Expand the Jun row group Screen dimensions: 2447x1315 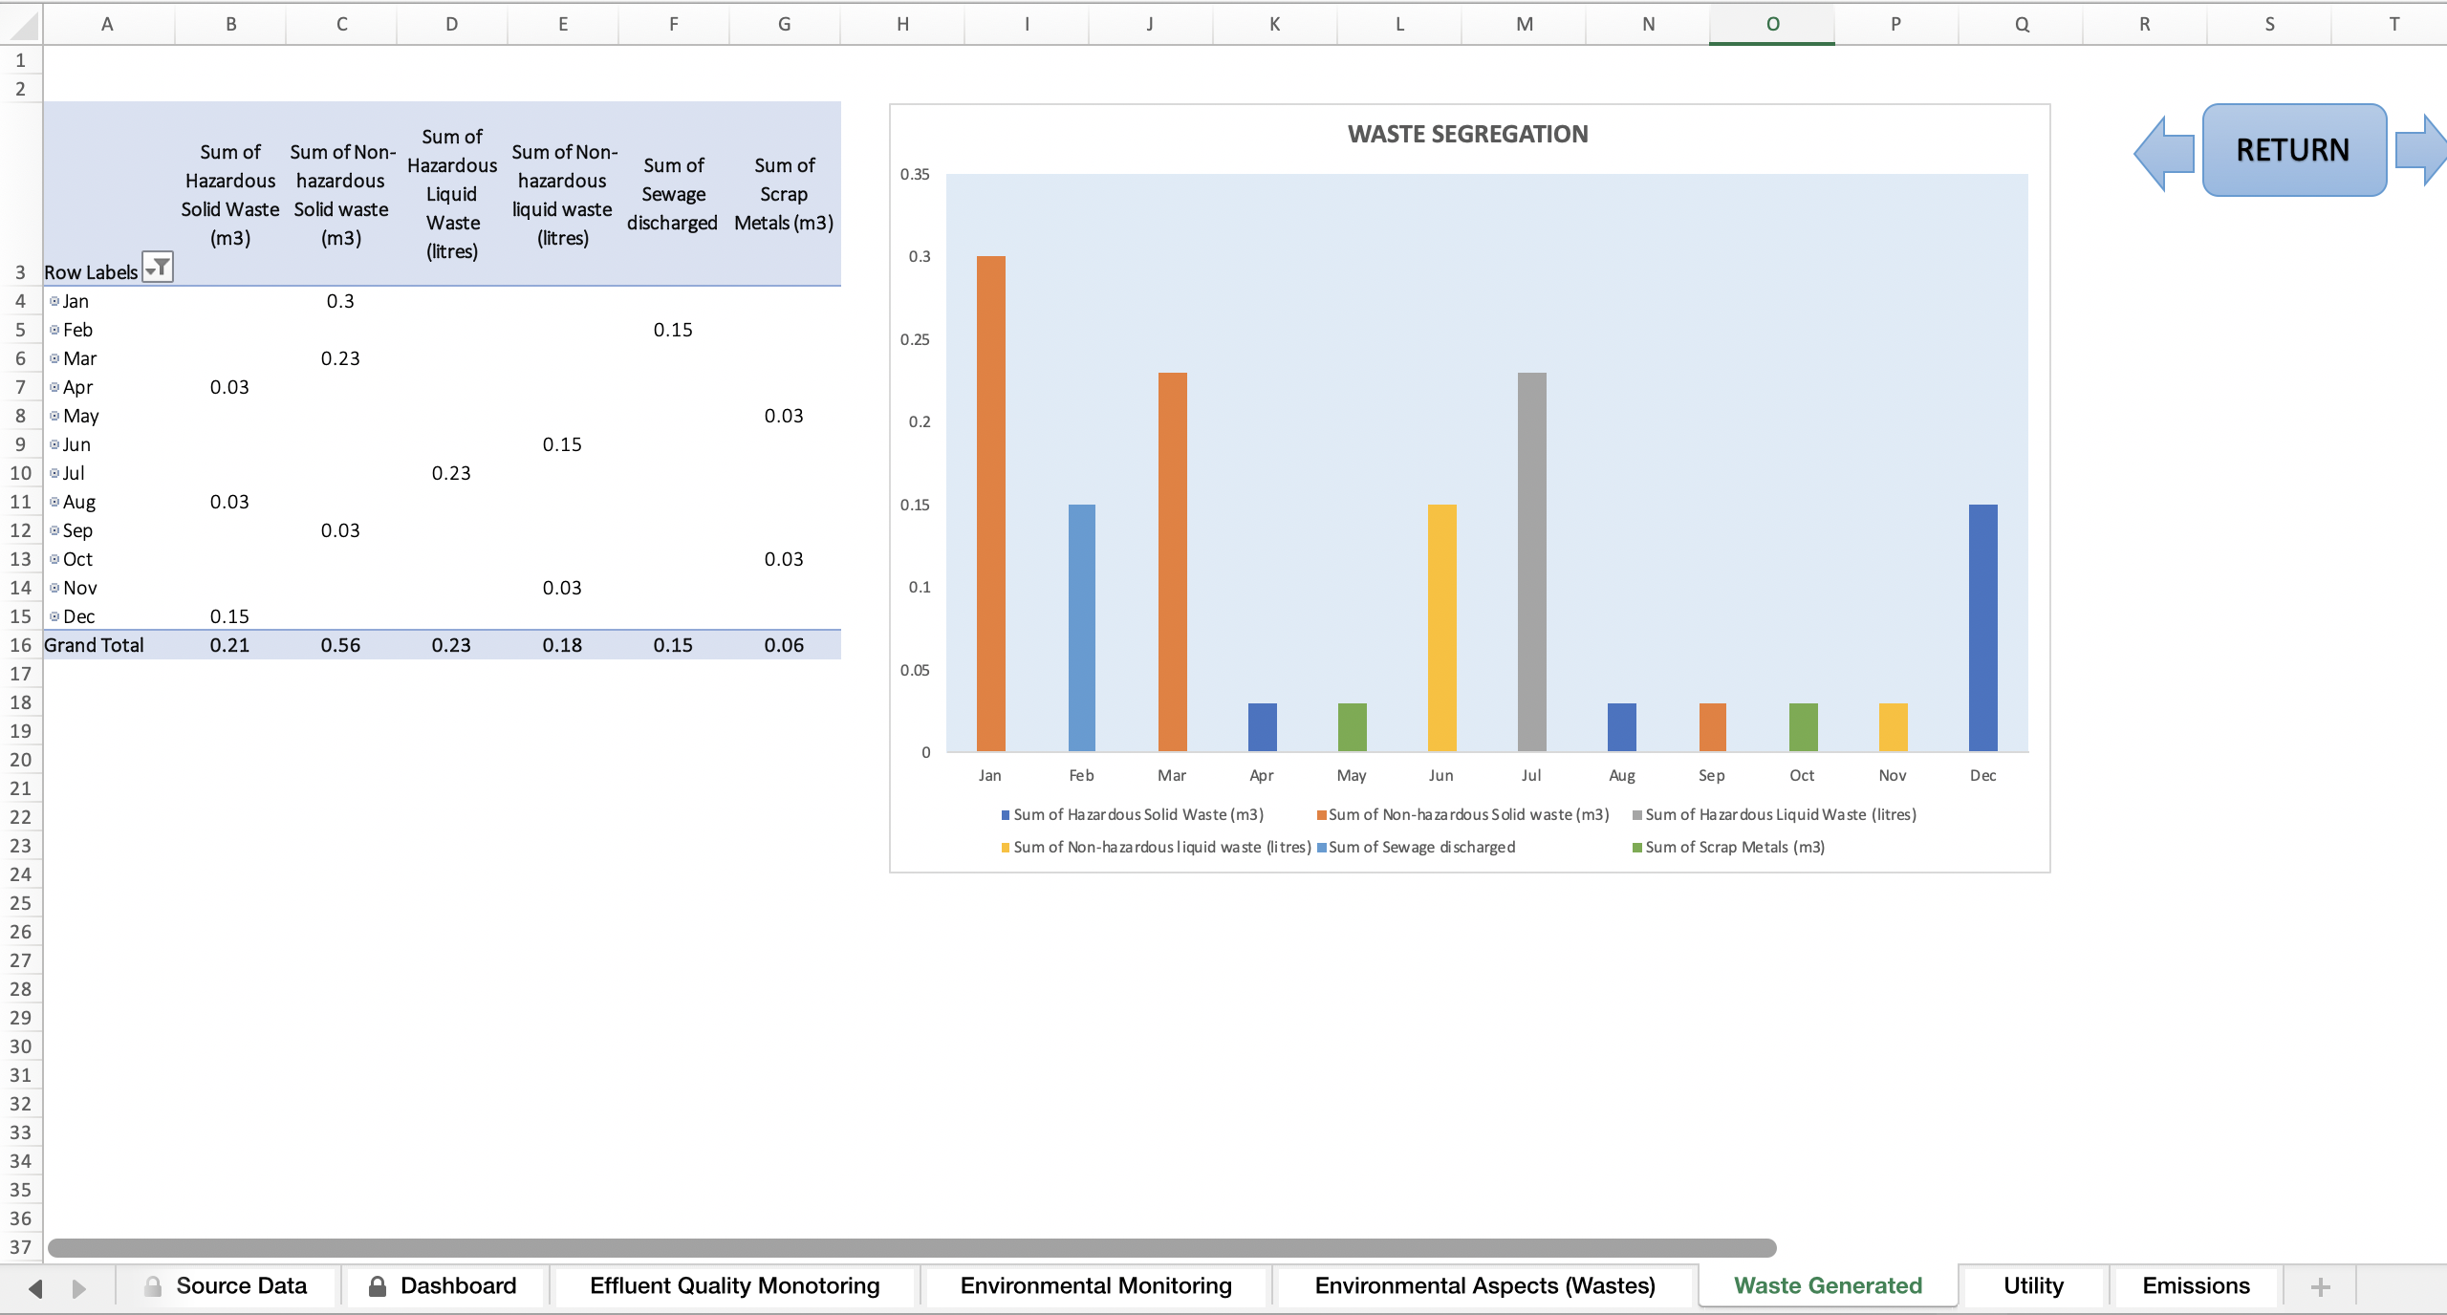pos(54,444)
